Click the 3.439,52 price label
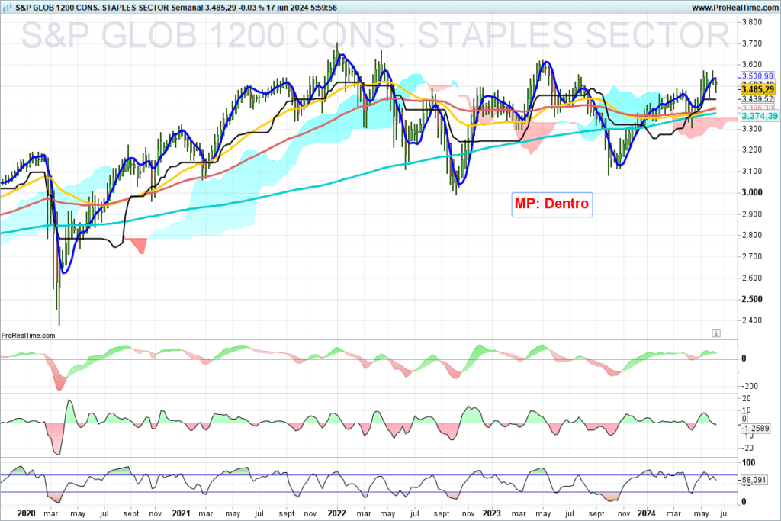 click(757, 99)
